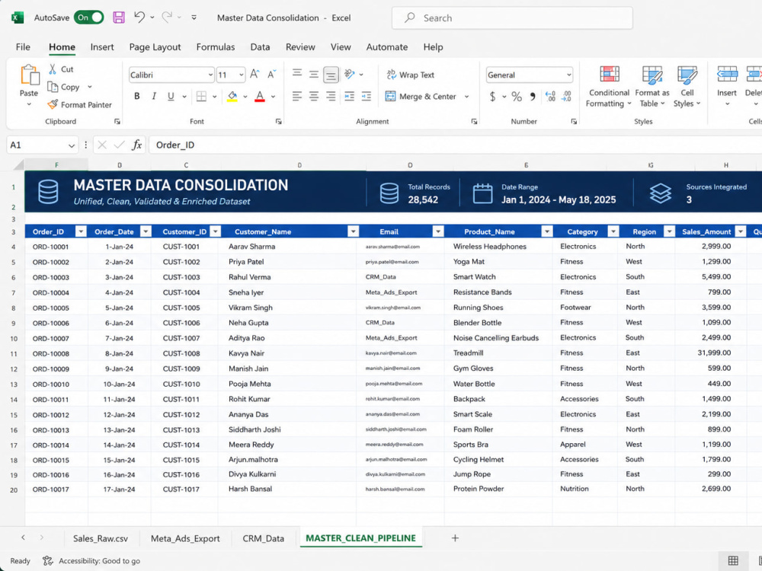
Task: Click the Search box in title bar
Action: (512, 18)
